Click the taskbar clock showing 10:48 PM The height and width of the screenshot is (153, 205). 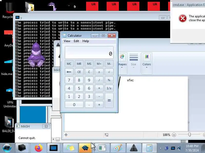[x=192, y=148]
